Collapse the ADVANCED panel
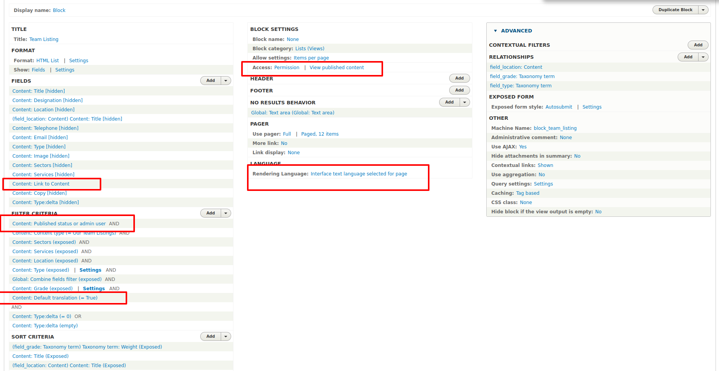The image size is (719, 371). click(496, 31)
